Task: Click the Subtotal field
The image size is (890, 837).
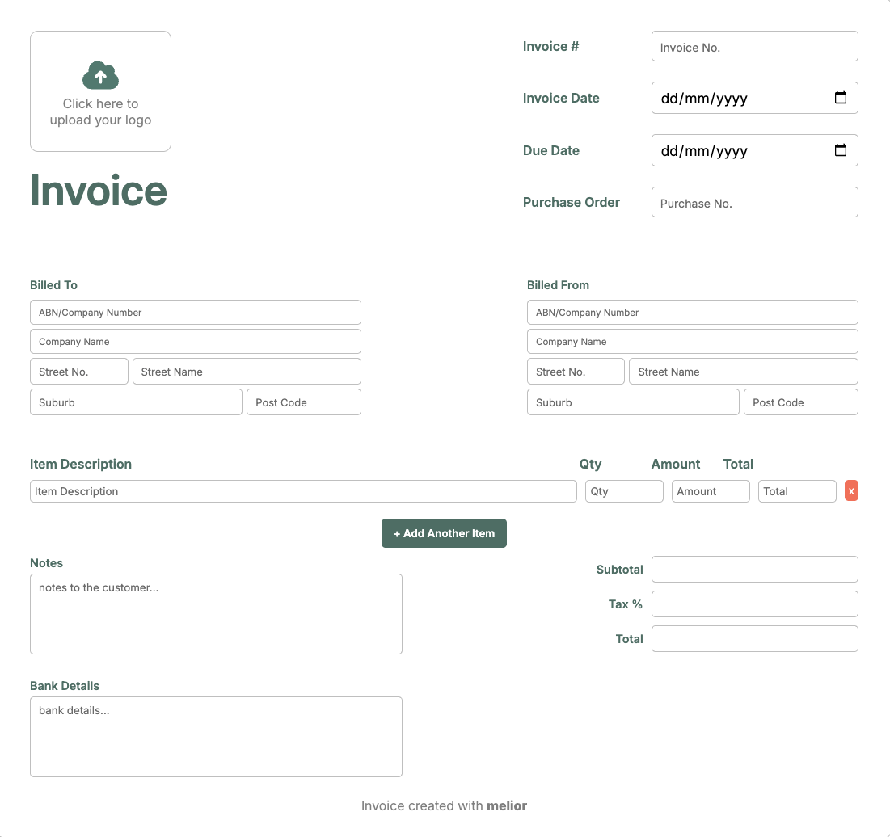Action: coord(753,570)
